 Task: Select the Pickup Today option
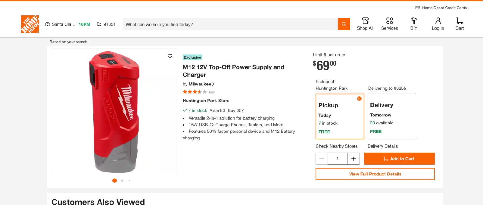pyautogui.click(x=340, y=116)
